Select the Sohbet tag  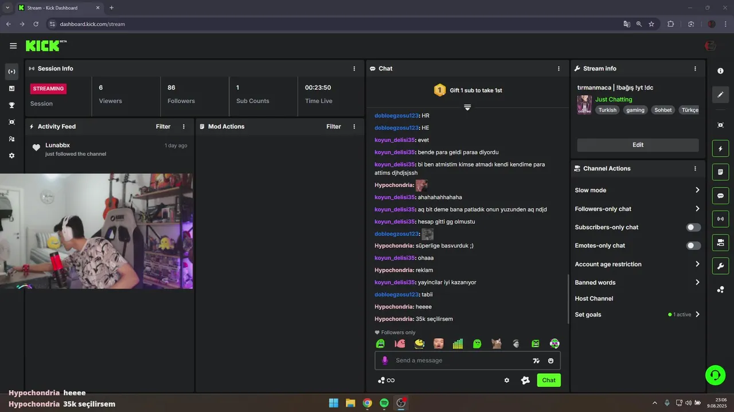(663, 110)
